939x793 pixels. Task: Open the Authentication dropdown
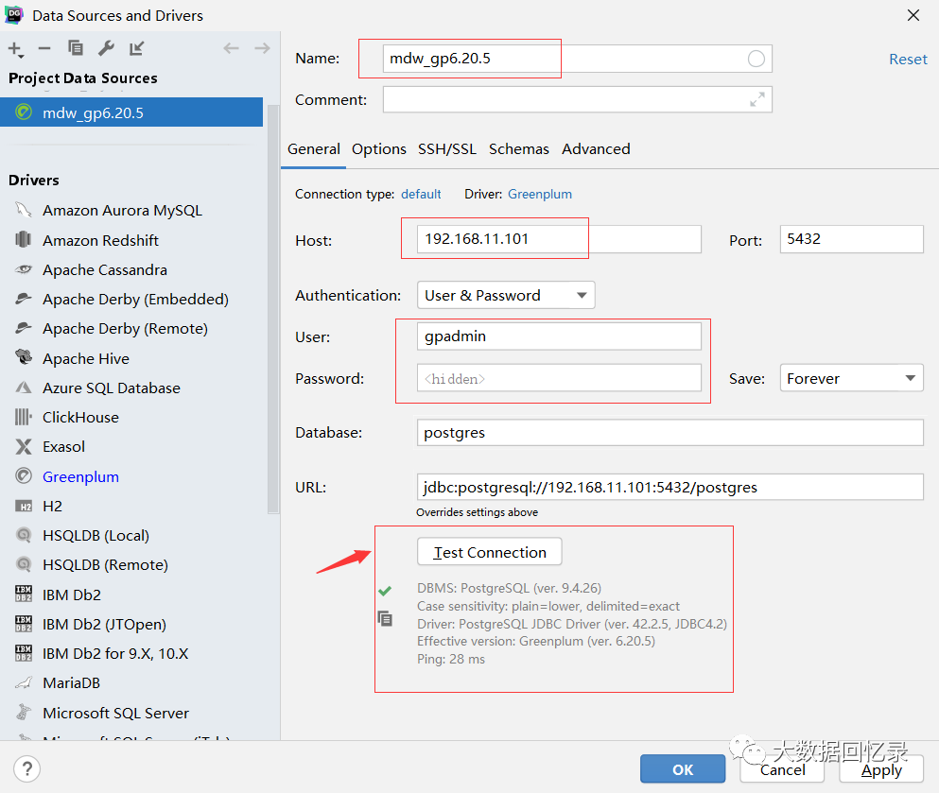point(505,295)
